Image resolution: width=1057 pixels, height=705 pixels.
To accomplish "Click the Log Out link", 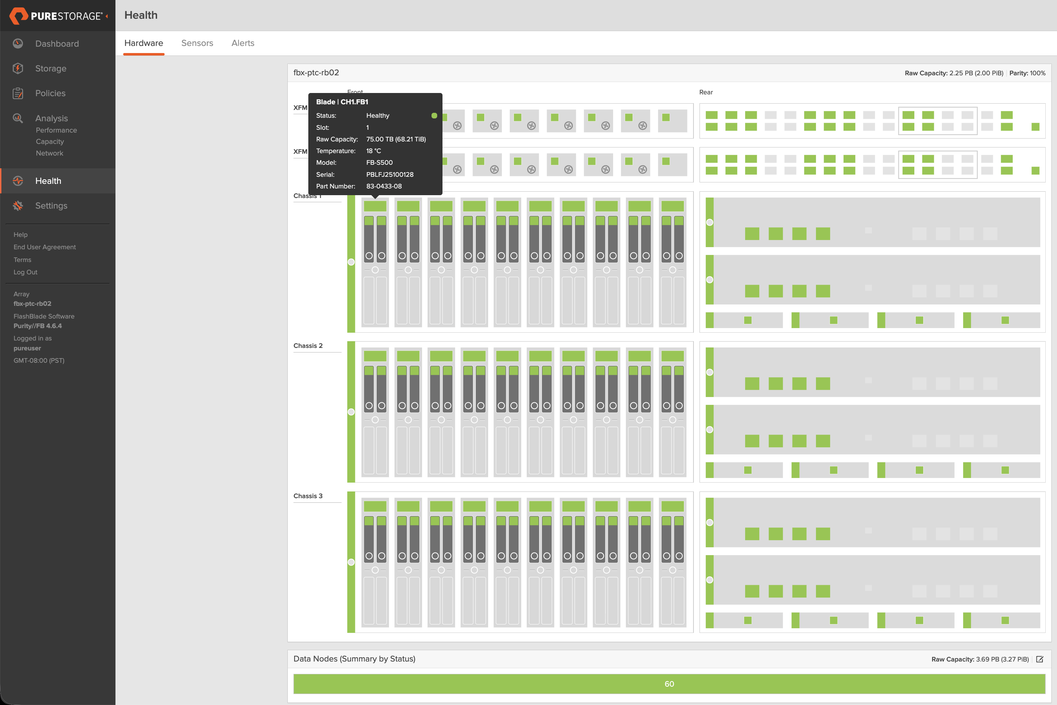I will [x=25, y=272].
